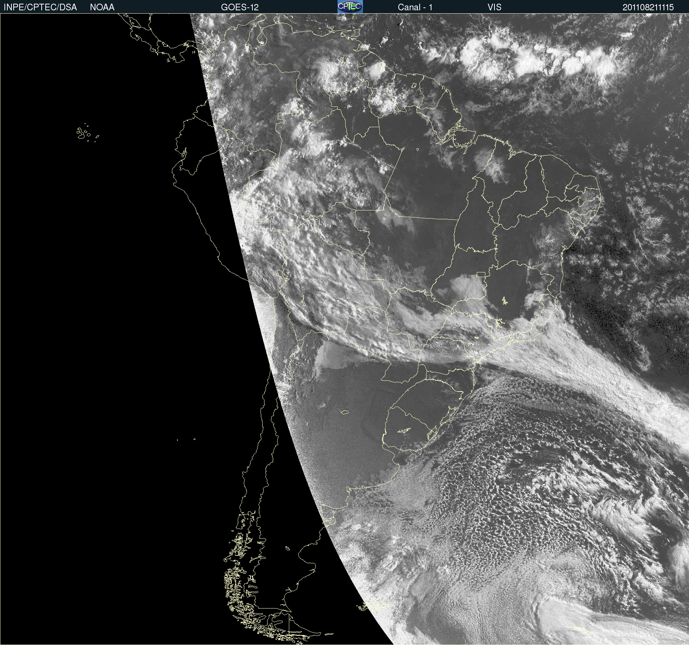This screenshot has height=645, width=689.
Task: Click the GOES-12 satellite label
Action: pyautogui.click(x=240, y=7)
